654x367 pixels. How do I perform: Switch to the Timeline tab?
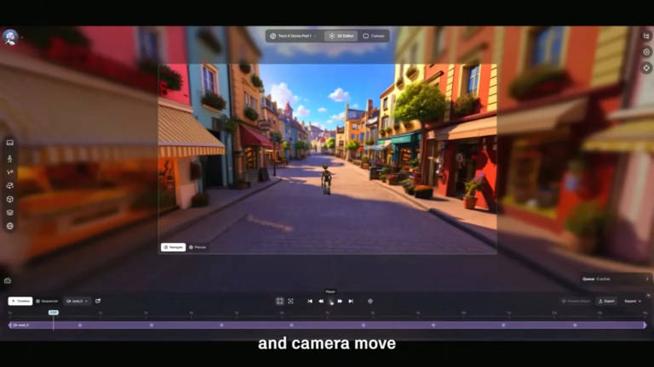pos(20,301)
